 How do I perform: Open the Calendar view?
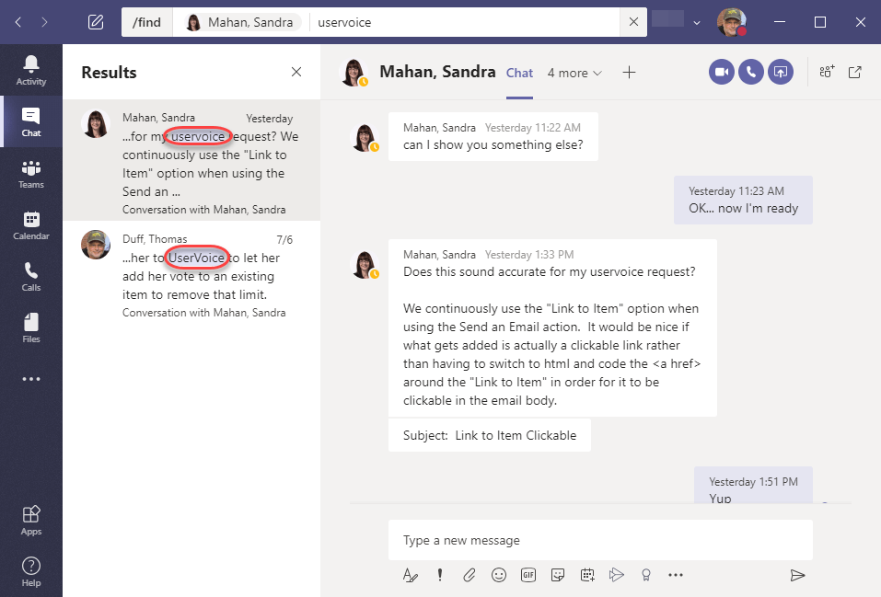click(x=31, y=224)
